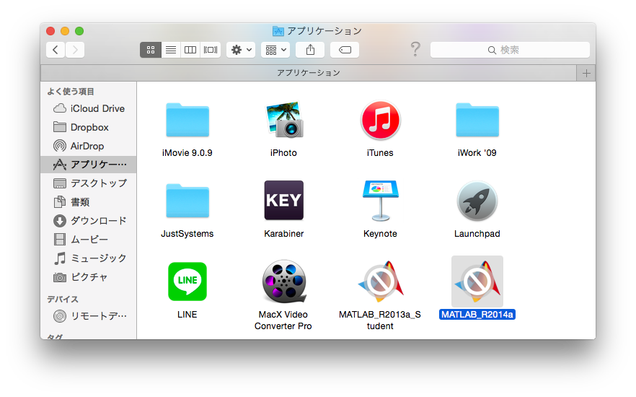Open the iMovie 9.0.9 folder
The image size is (636, 397).
(x=187, y=120)
